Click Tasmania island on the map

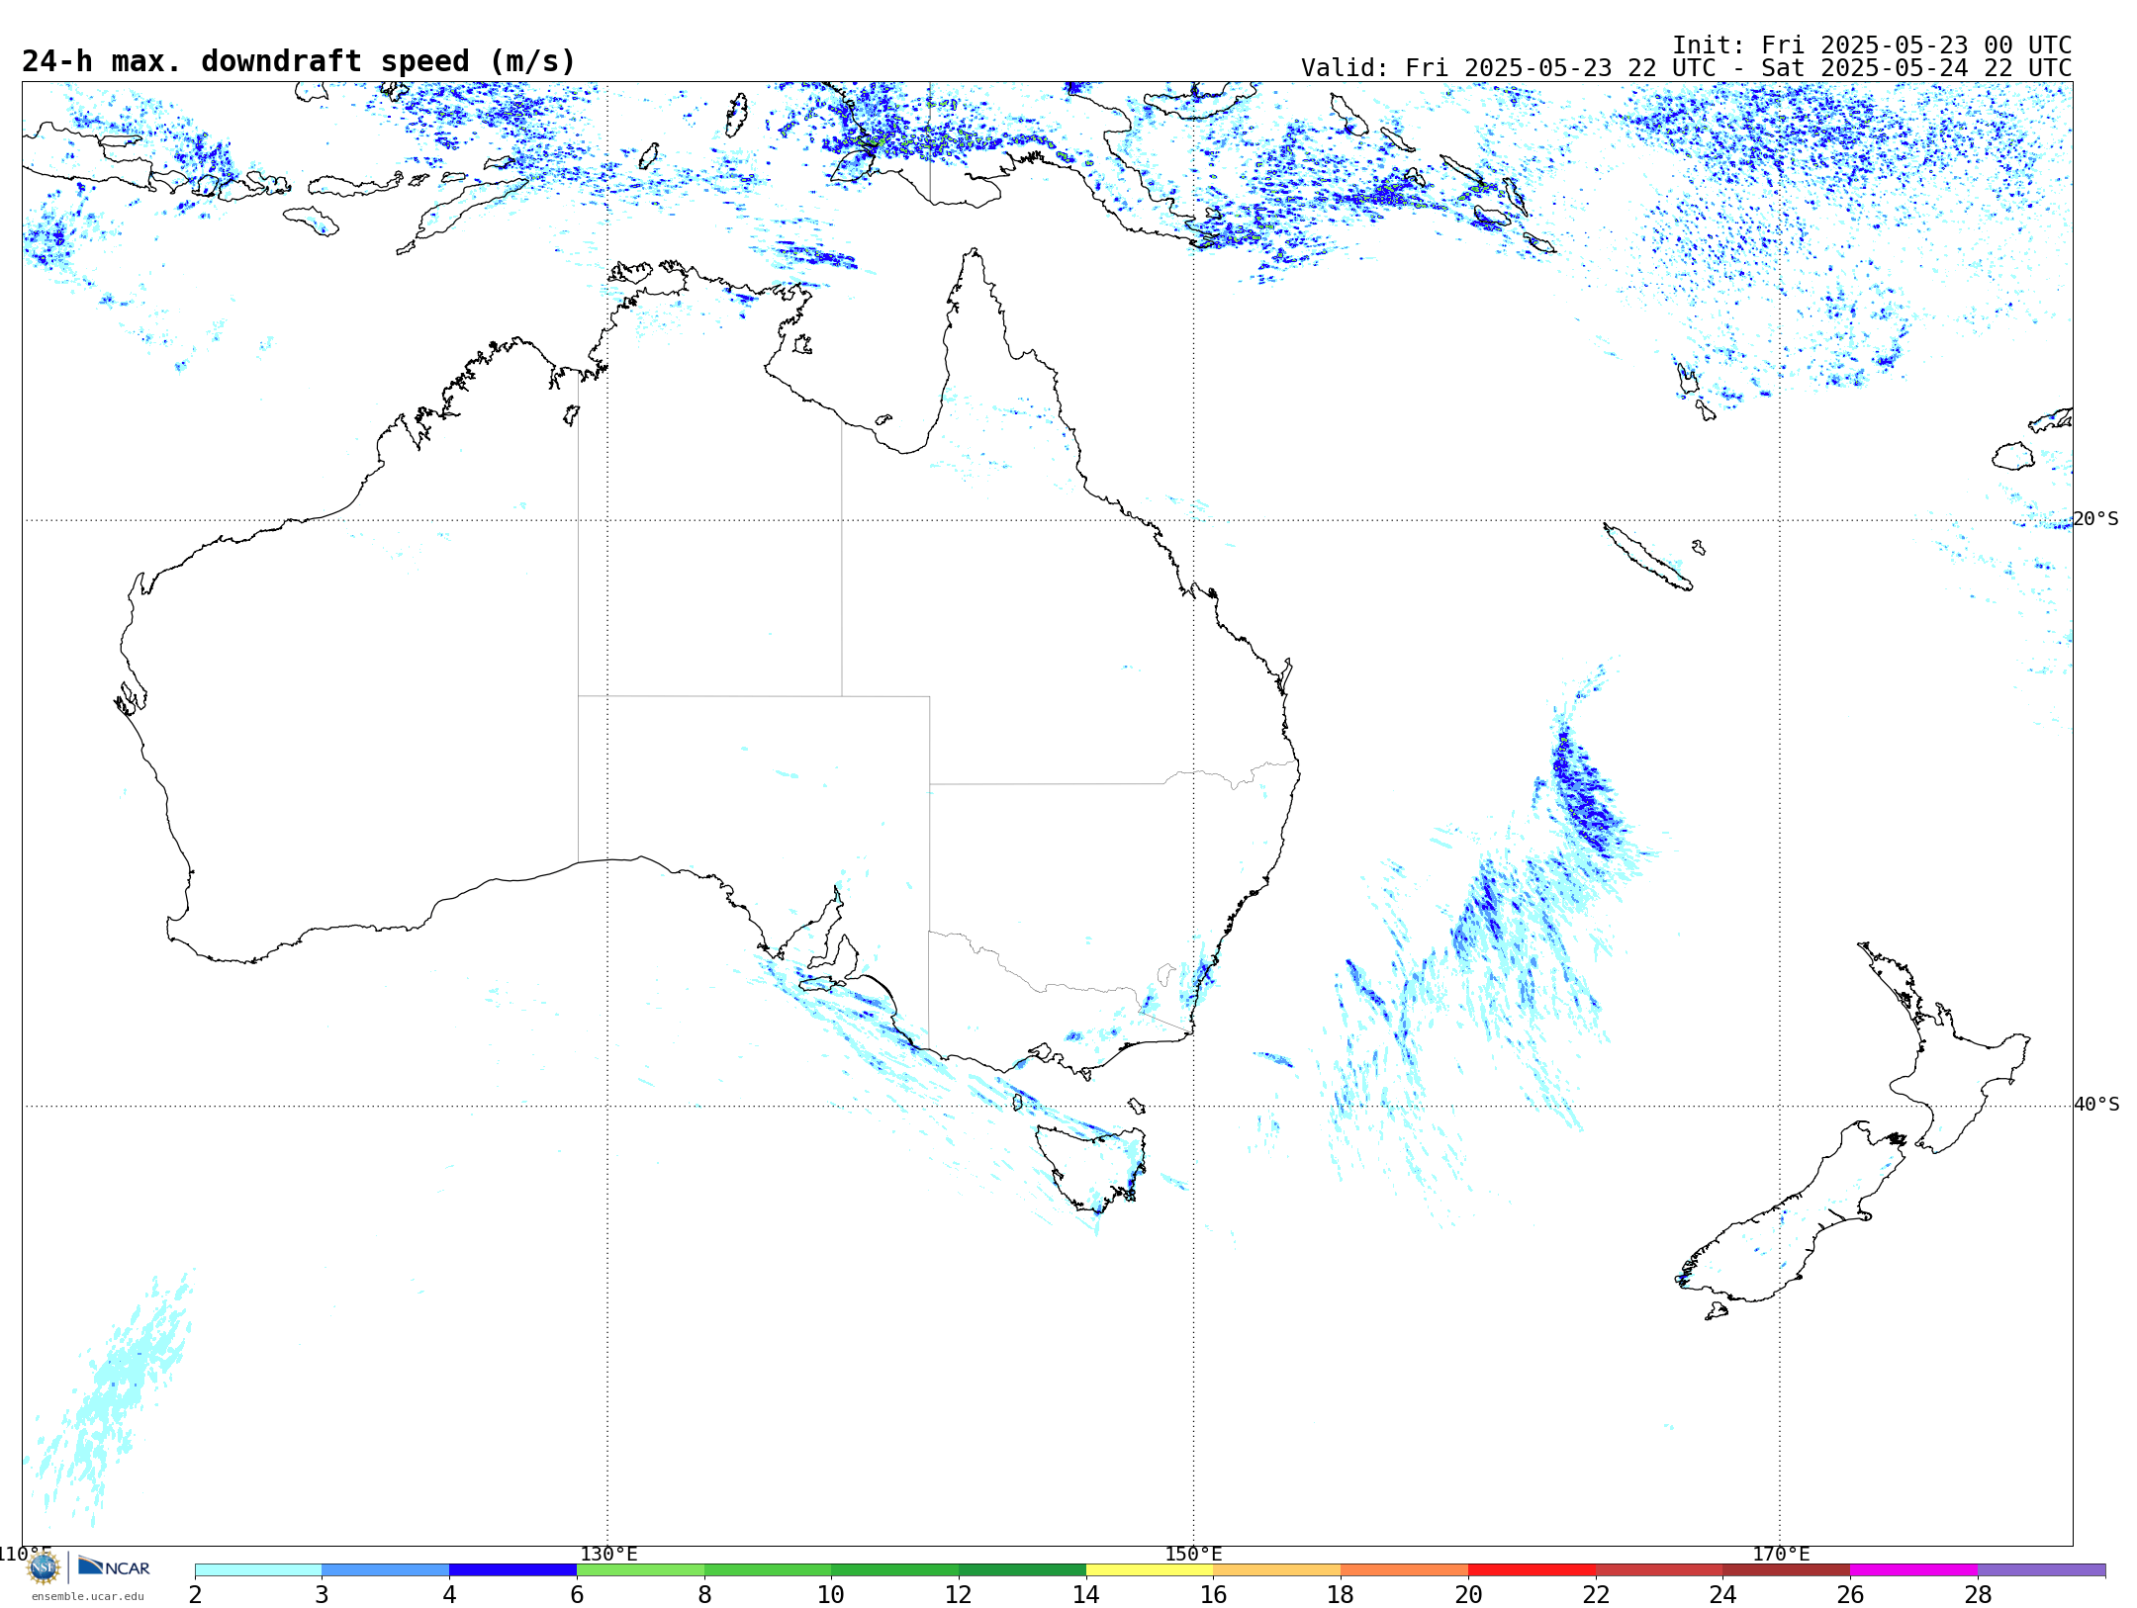pos(1093,1167)
